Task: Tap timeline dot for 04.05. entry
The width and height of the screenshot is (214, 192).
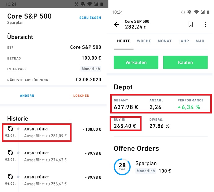Action: [x=18, y=177]
